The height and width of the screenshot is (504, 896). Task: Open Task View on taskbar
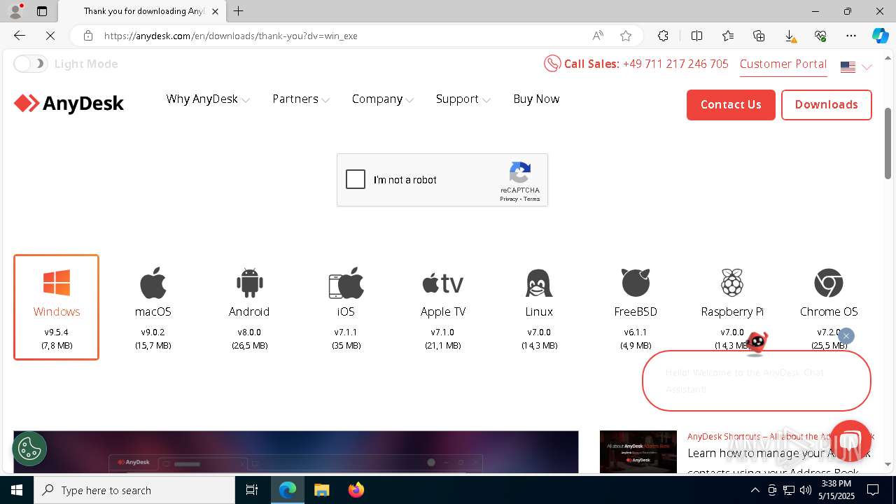pyautogui.click(x=252, y=490)
